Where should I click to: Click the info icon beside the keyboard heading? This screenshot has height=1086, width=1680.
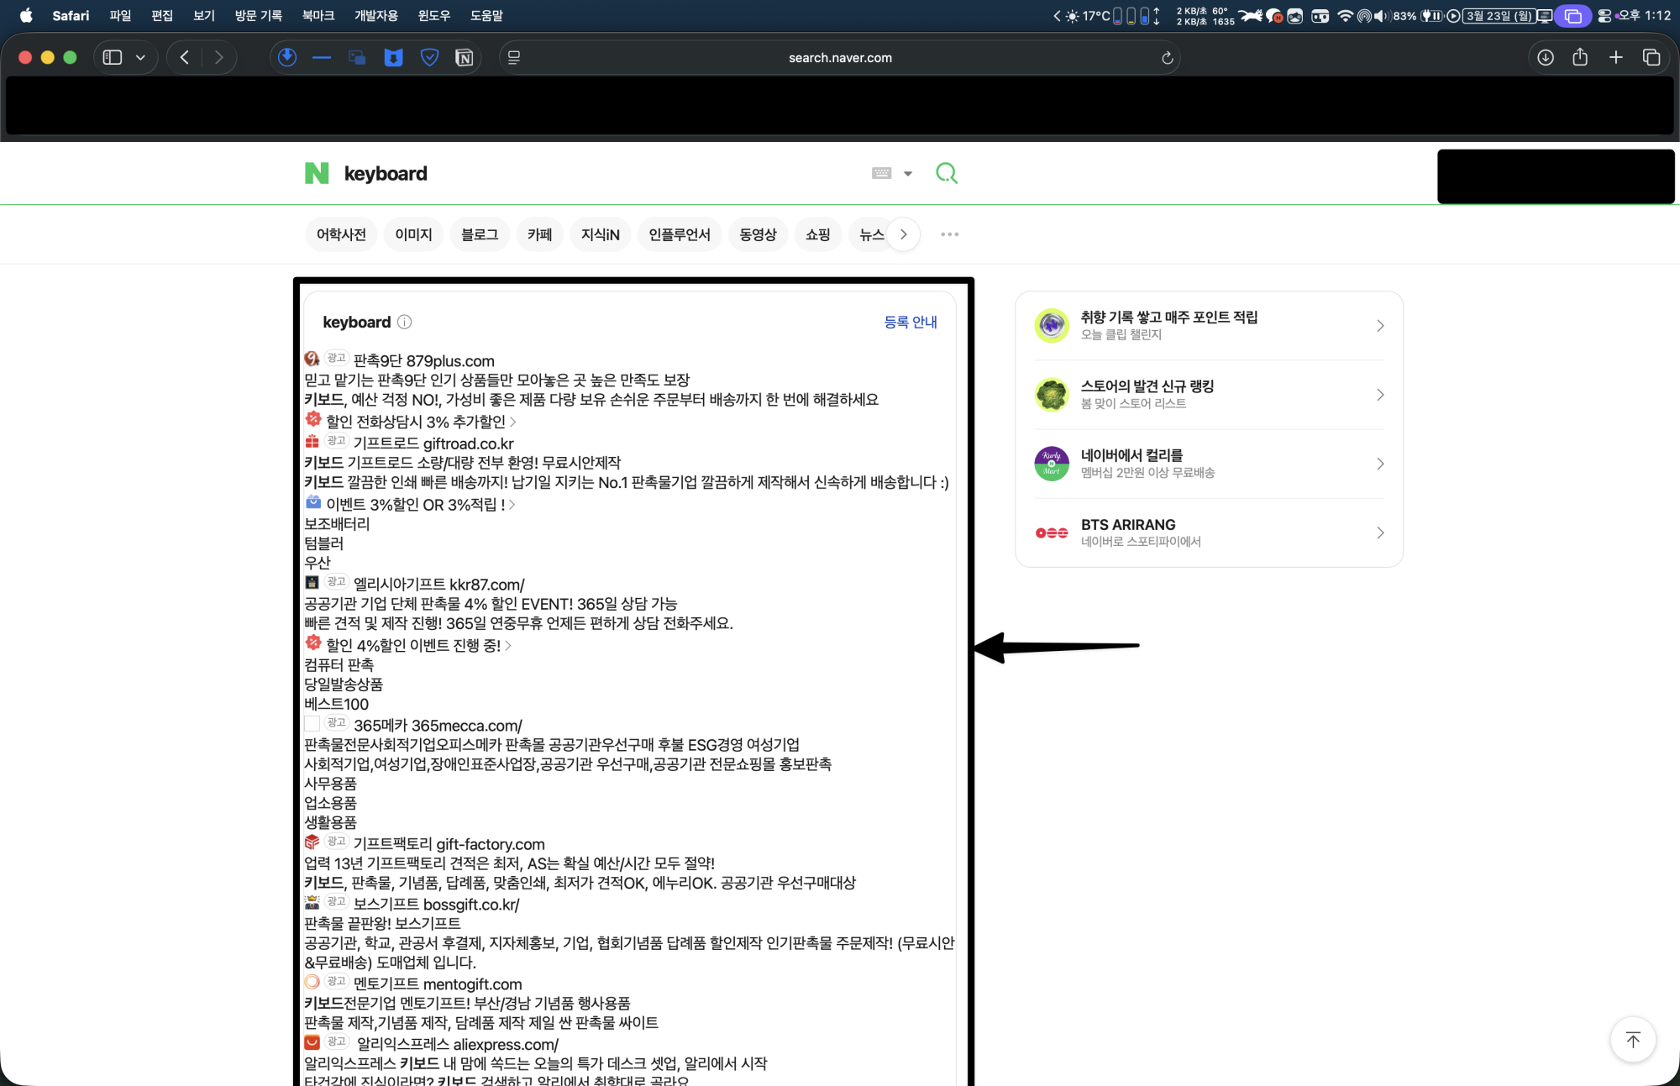pyautogui.click(x=404, y=322)
